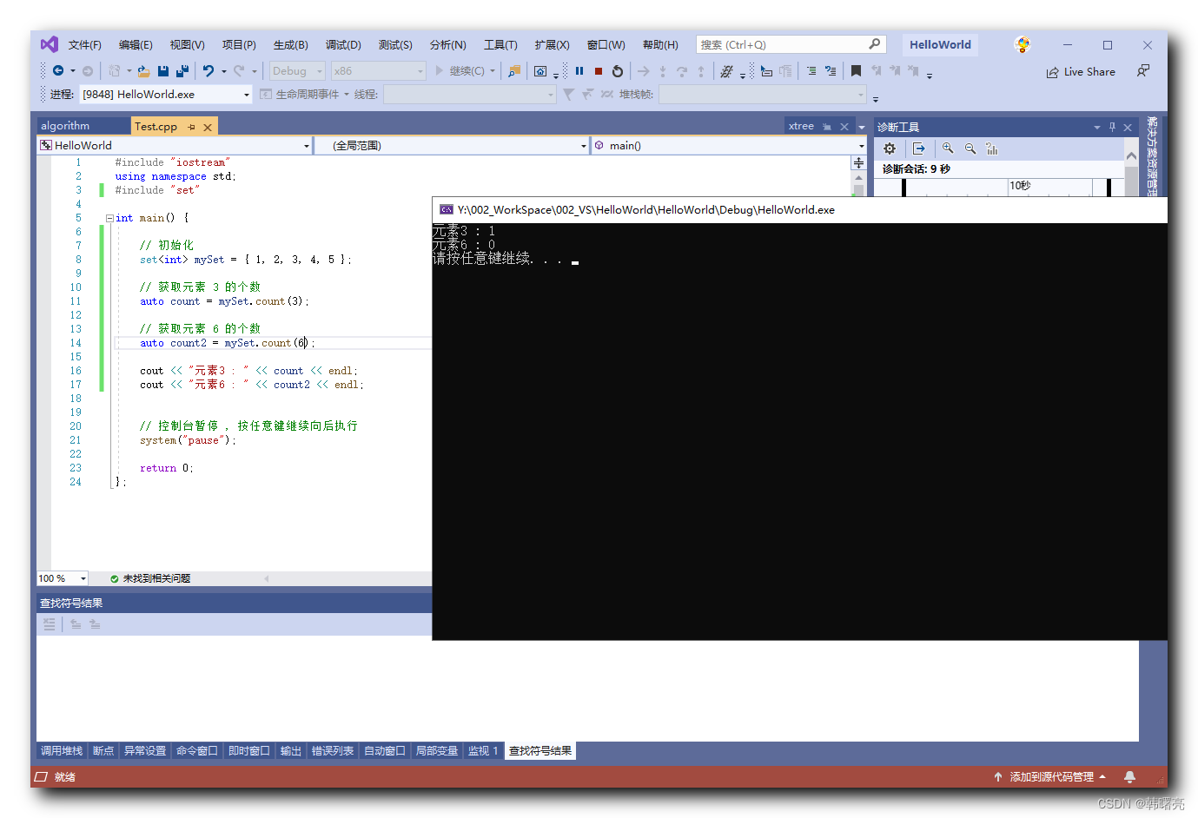Screen dimensions: 1198x818
Task: Click the restart debugging circular arrow icon
Action: pyautogui.click(x=617, y=70)
